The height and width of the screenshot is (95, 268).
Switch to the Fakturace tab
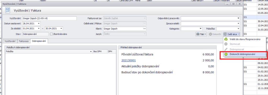pyautogui.click(x=24, y=41)
